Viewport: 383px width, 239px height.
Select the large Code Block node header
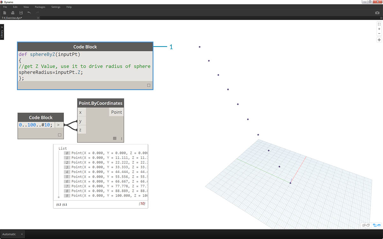[x=85, y=47]
